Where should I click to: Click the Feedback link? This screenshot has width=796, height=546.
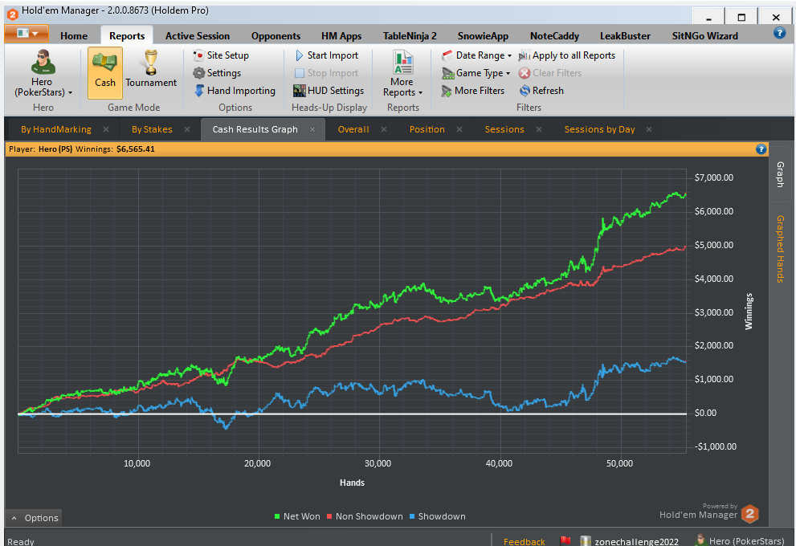pyautogui.click(x=524, y=541)
